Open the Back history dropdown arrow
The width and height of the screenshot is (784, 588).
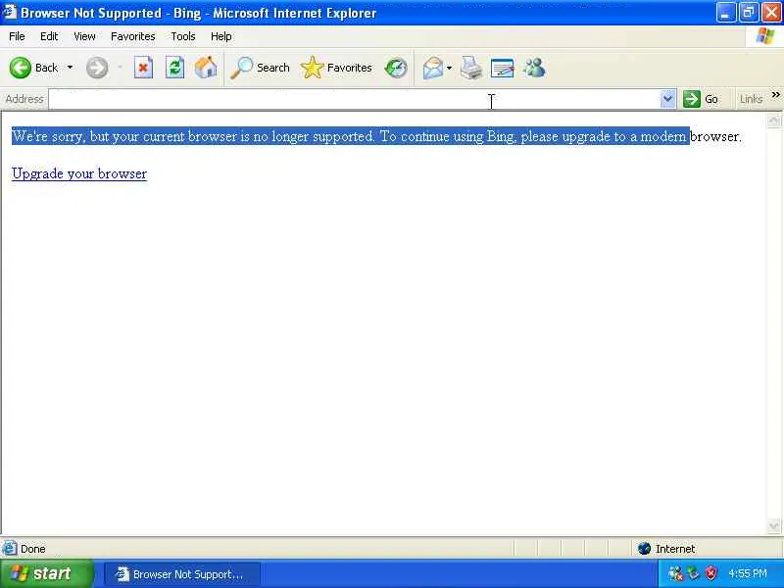pyautogui.click(x=70, y=68)
